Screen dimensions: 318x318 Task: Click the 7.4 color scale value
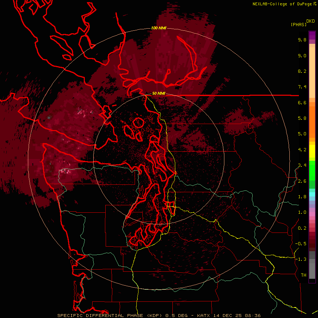302,87
